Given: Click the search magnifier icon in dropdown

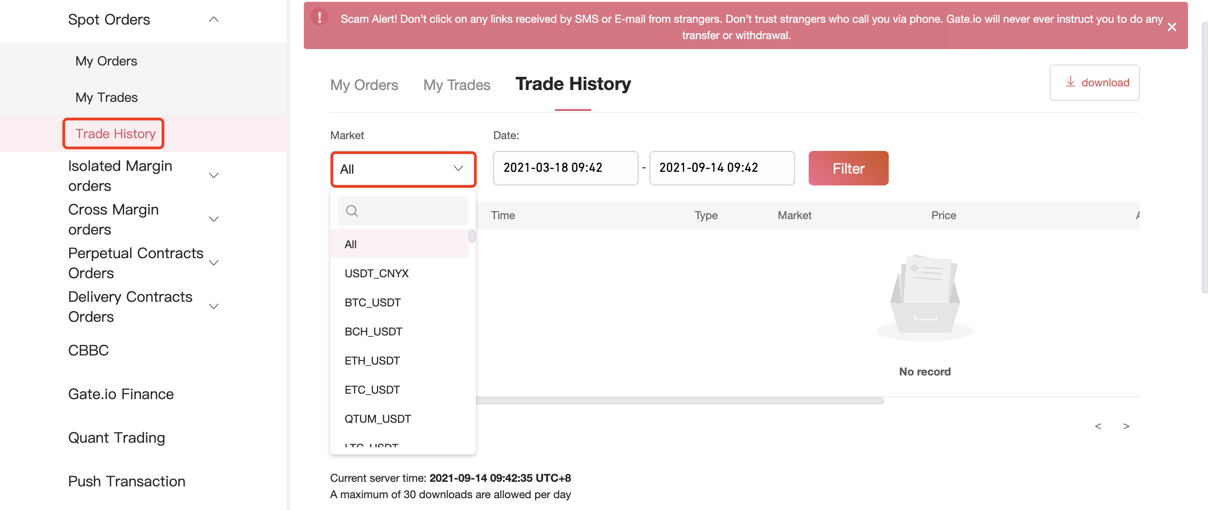Looking at the screenshot, I should [x=352, y=211].
